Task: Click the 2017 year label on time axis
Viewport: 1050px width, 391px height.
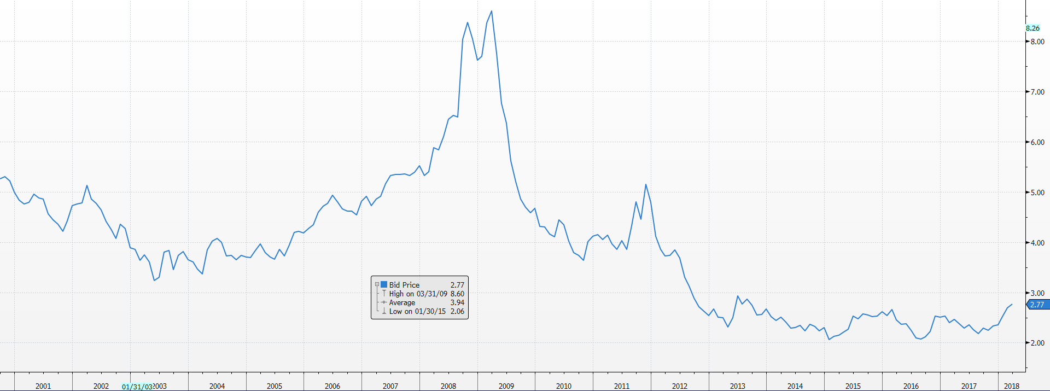Action: click(969, 386)
